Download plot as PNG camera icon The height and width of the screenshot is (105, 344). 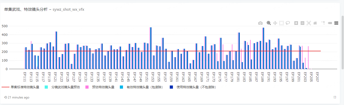[x=260, y=23]
